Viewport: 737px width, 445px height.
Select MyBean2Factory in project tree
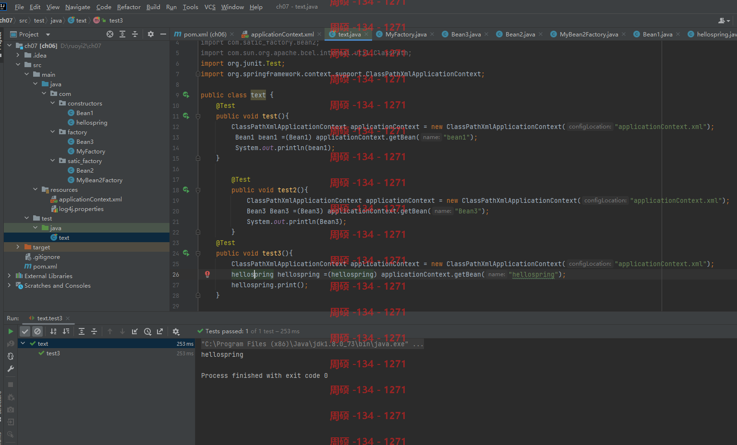click(x=99, y=180)
